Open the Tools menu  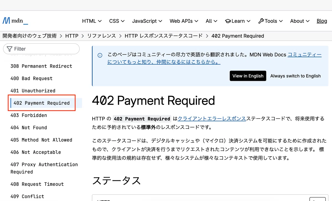(x=270, y=21)
